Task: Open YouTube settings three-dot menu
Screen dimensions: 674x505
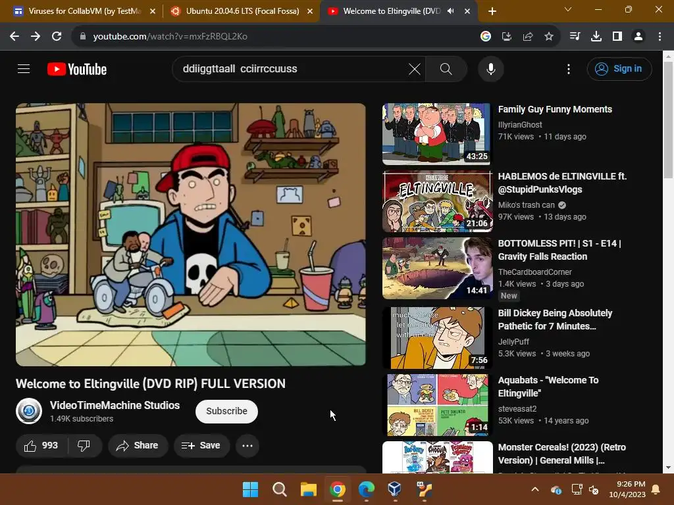Action: (568, 68)
